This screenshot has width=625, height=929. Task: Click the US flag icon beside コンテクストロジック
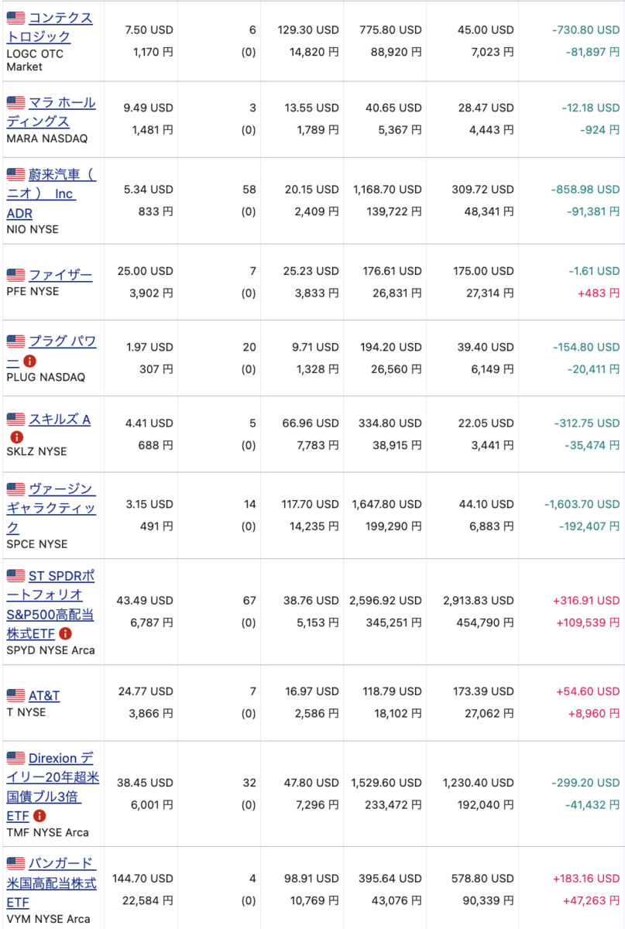click(15, 18)
